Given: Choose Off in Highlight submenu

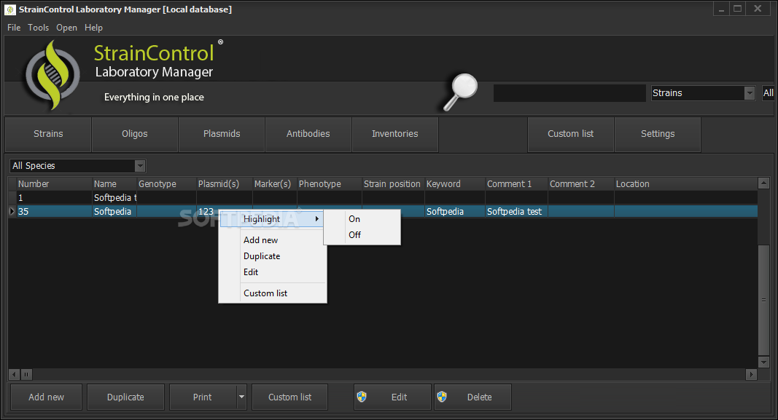Looking at the screenshot, I should click(362, 235).
